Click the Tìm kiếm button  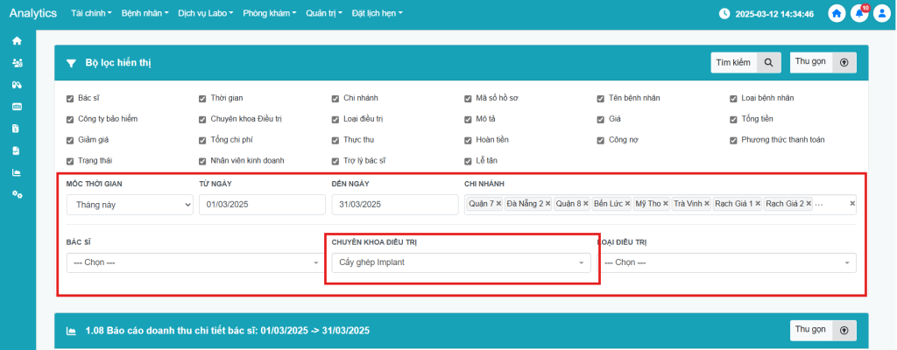tap(734, 63)
